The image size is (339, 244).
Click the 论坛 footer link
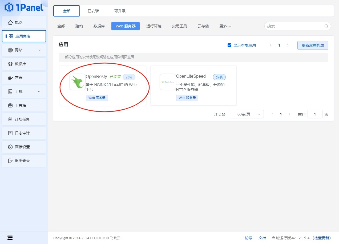click(248, 238)
